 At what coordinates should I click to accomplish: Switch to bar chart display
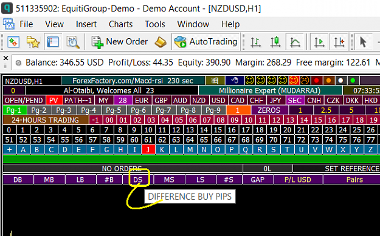click(x=256, y=42)
